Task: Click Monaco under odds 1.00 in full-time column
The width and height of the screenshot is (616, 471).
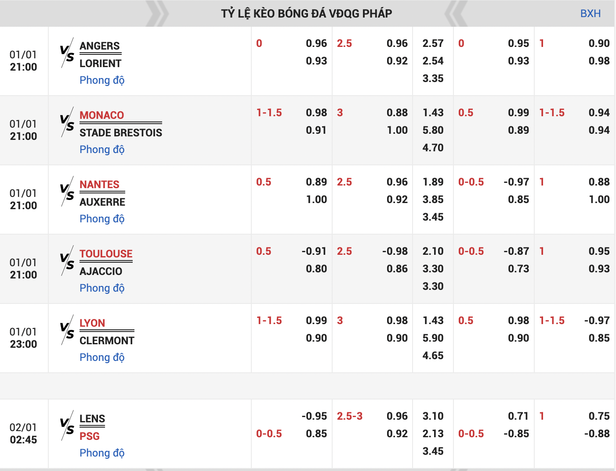Action: click(397, 130)
